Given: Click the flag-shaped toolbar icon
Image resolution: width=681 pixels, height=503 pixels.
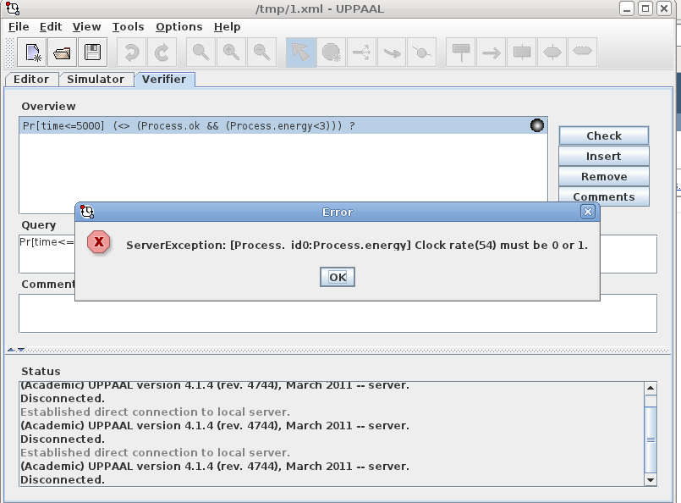Looking at the screenshot, I should point(461,53).
